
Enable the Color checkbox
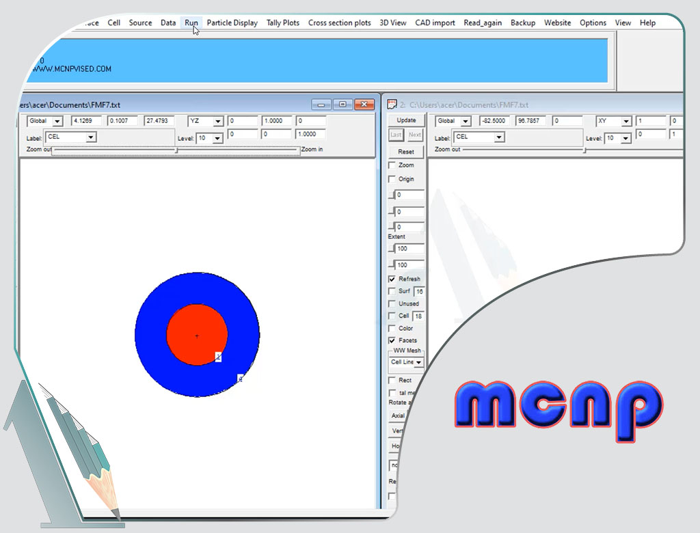click(x=392, y=328)
